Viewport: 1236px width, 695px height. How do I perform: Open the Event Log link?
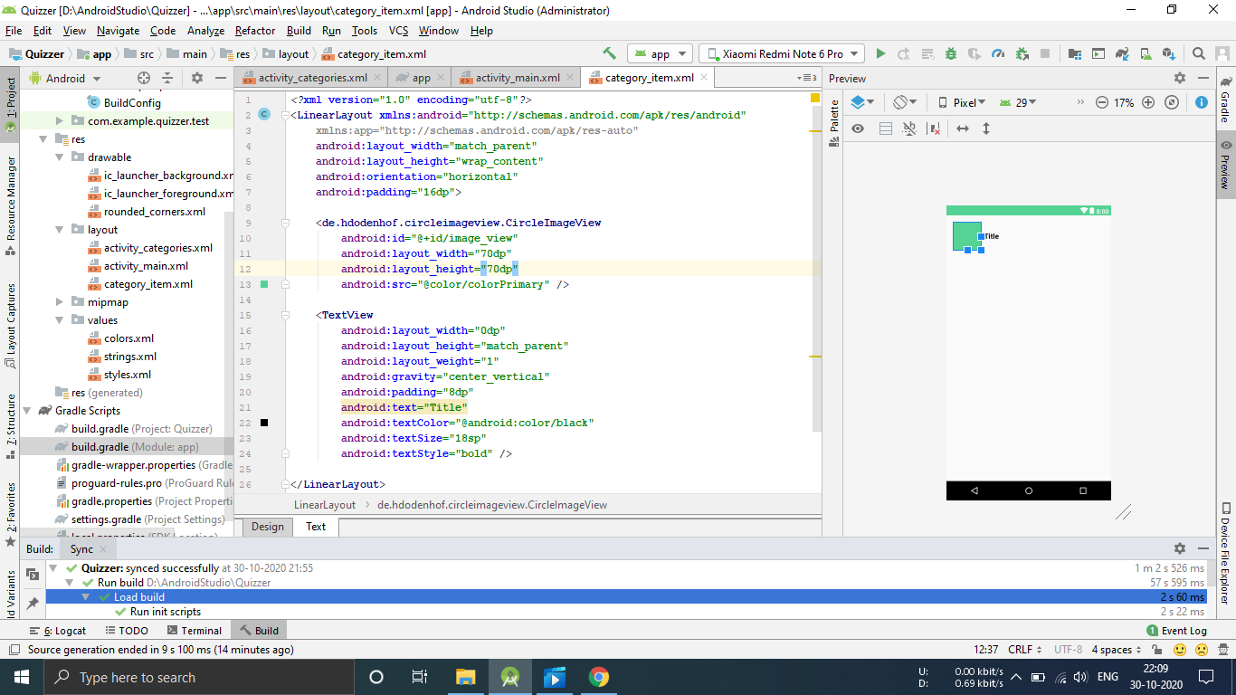(1184, 630)
